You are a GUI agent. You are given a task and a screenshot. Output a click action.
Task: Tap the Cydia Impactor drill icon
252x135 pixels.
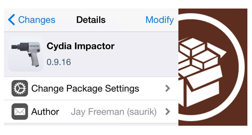26,54
